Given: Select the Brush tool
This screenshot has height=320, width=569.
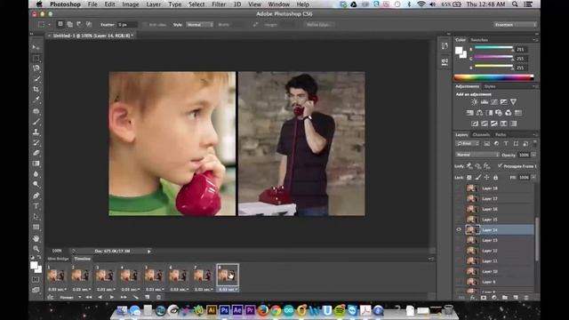Looking at the screenshot, I should tap(36, 122).
